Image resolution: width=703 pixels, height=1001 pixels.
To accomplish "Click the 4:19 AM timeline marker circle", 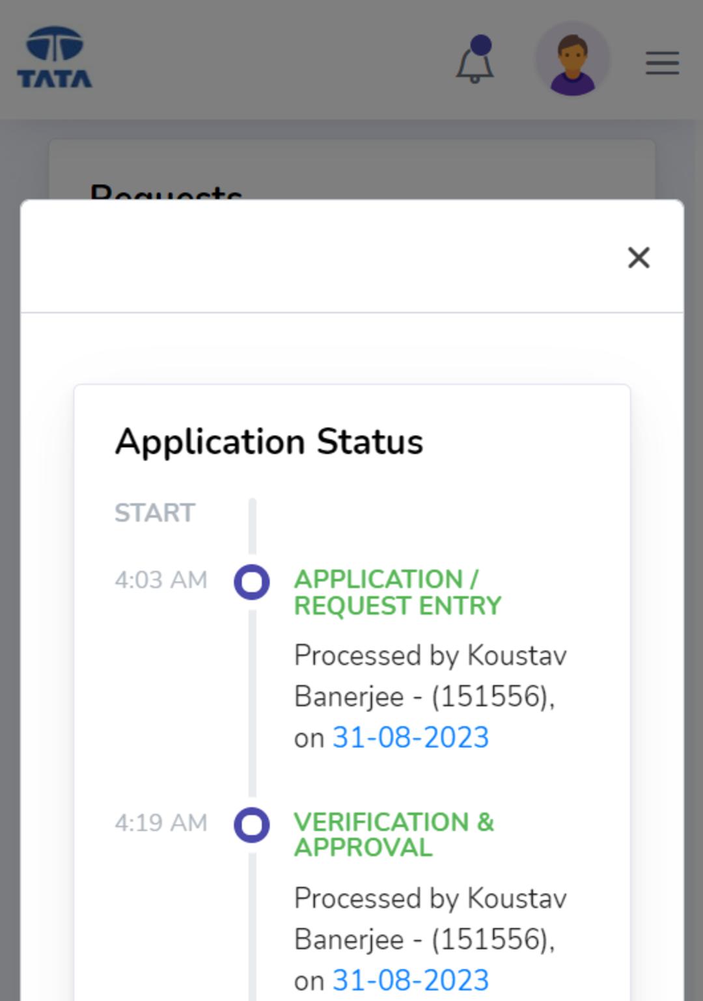I will click(252, 825).
